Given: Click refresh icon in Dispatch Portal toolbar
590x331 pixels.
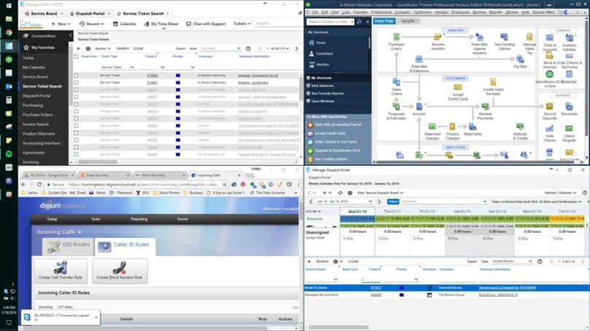Looking at the screenshot, I should coord(340,193).
